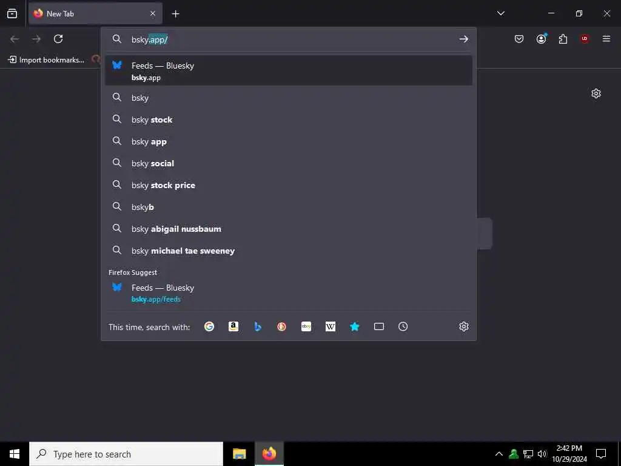Click the Firefox taskbar icon
The height and width of the screenshot is (466, 621).
(269, 454)
